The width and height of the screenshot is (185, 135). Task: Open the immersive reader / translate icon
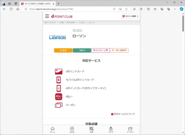(x=120, y=9)
